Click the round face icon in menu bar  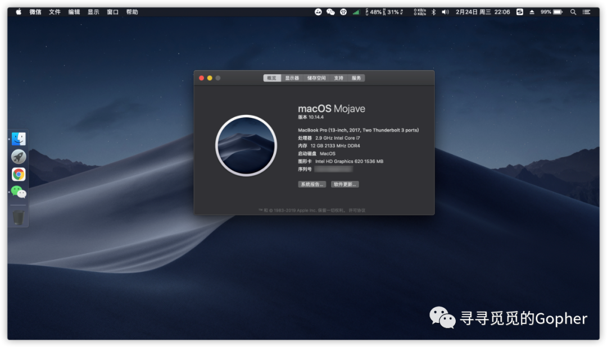coord(318,12)
